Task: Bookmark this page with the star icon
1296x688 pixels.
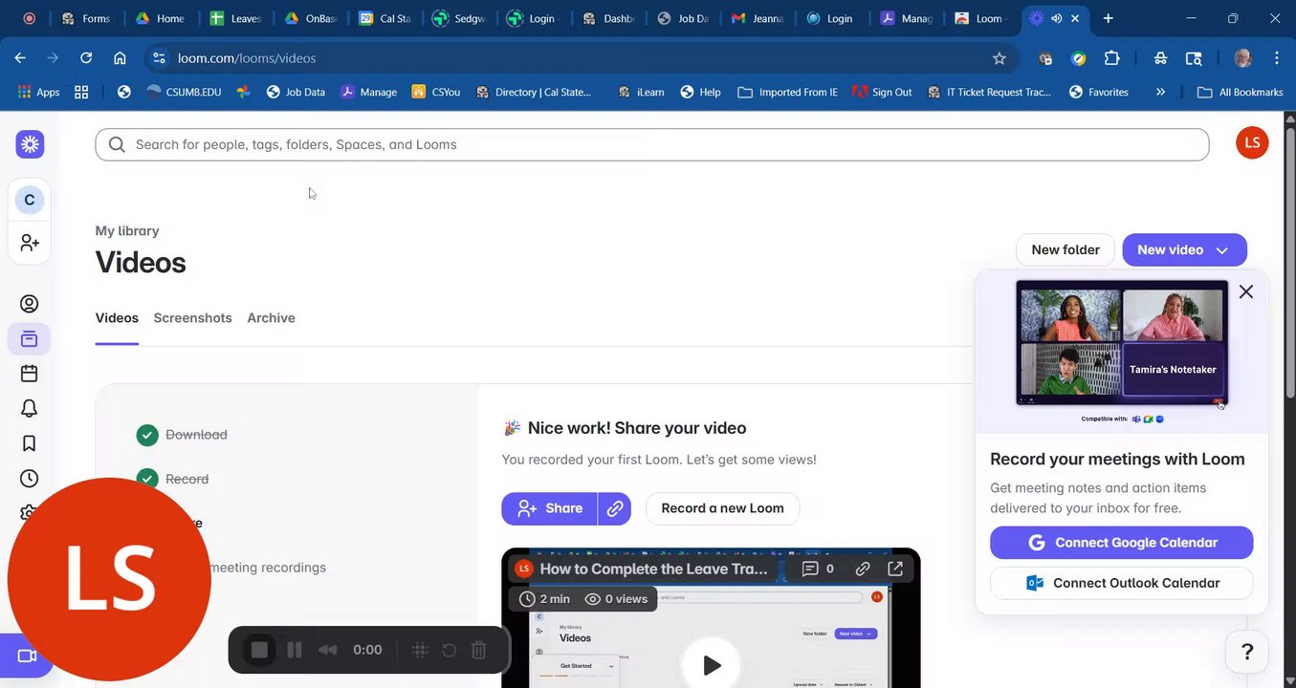Action: 999,58
